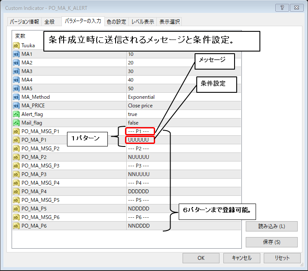Click the OK button

(x=201, y=258)
